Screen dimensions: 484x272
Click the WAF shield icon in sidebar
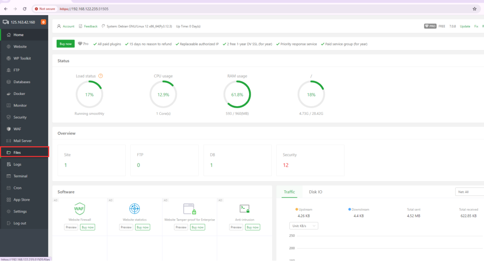(x=9, y=129)
